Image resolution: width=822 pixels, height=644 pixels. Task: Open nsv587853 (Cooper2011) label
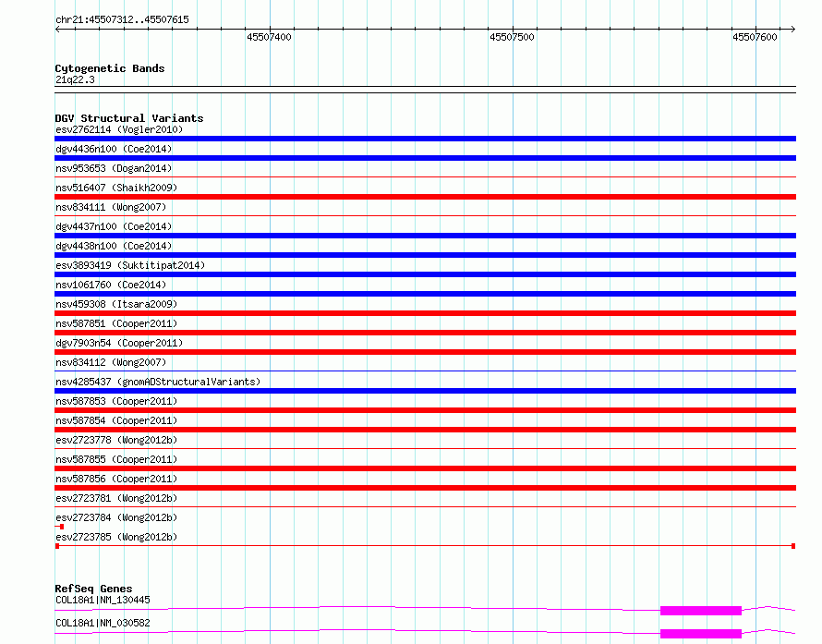coord(116,401)
